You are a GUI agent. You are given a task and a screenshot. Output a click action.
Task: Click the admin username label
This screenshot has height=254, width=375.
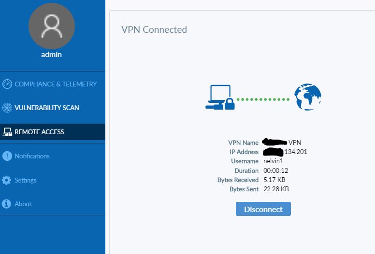point(51,55)
